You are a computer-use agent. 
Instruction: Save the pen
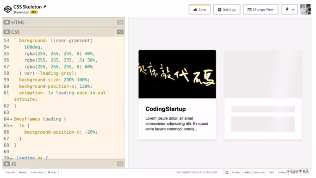199,9
